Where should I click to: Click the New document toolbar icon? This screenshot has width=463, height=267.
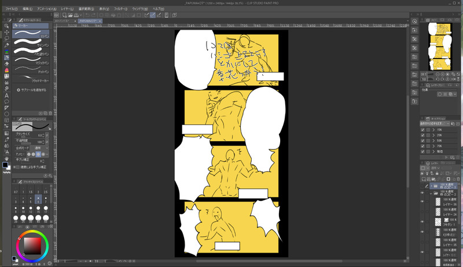64,15
